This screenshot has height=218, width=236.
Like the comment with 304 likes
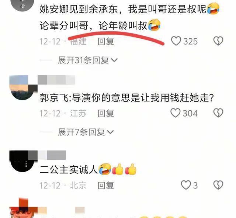tap(176, 113)
